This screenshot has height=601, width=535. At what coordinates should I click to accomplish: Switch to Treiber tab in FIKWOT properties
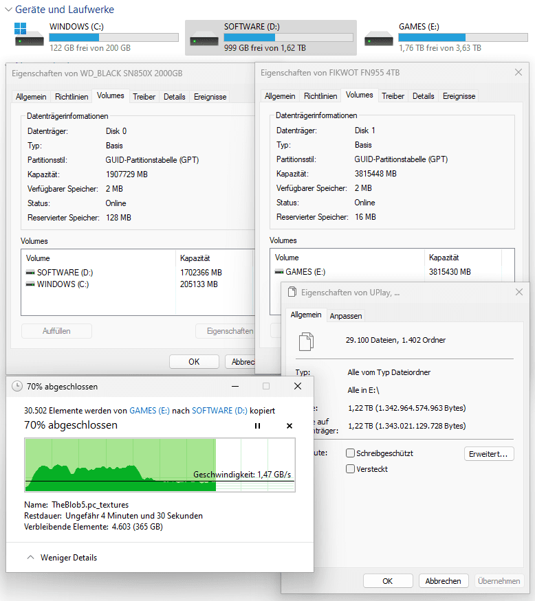(393, 96)
